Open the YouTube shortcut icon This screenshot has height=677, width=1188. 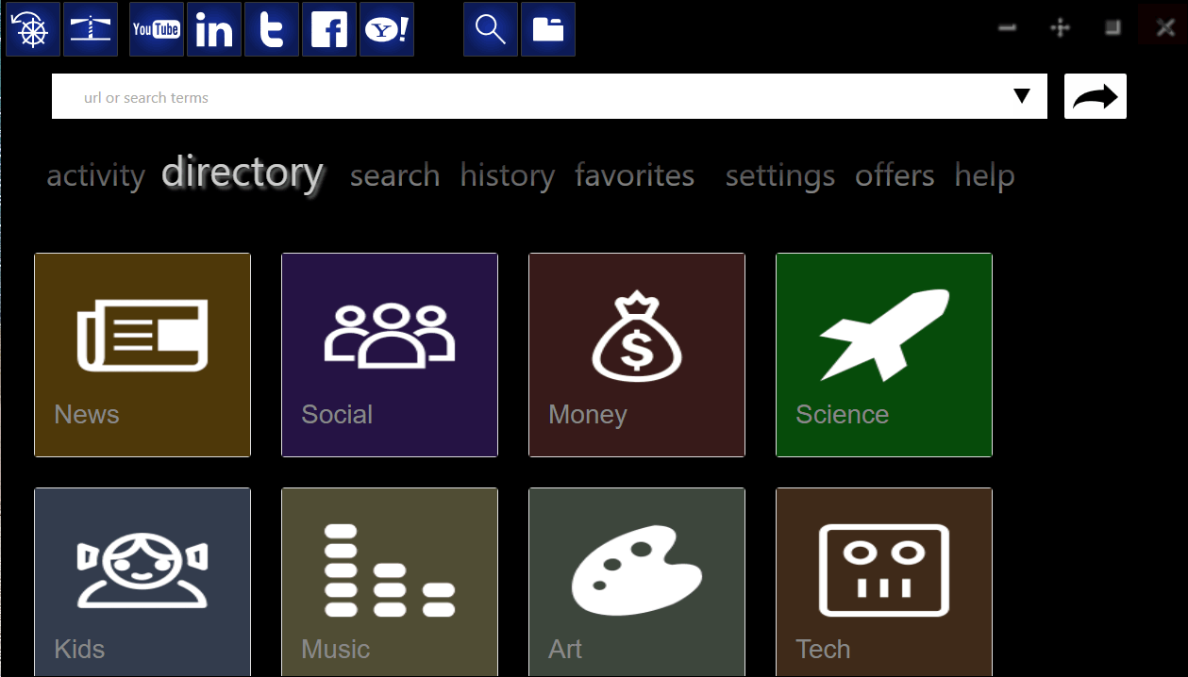pyautogui.click(x=157, y=29)
